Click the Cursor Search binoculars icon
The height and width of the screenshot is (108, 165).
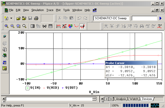(142, 26)
